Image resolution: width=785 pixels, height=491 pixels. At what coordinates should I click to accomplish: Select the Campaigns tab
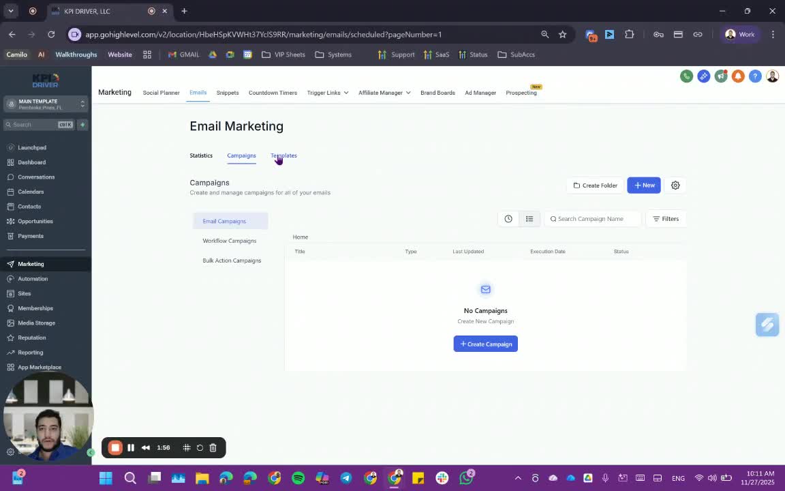coord(241,155)
